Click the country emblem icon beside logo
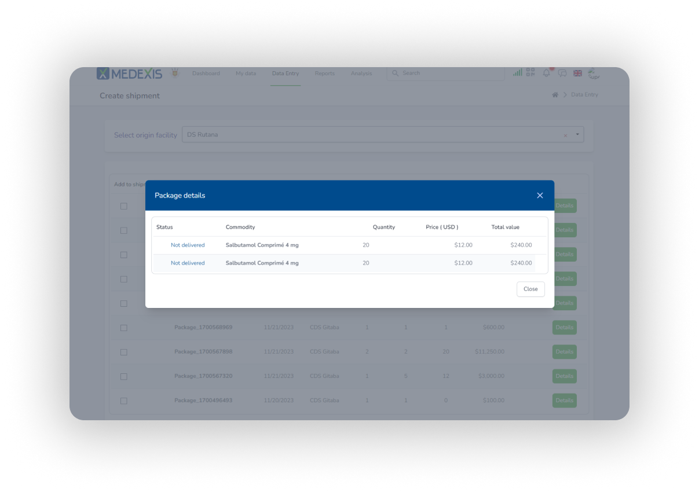Viewport: 699px width, 492px height. tap(174, 74)
